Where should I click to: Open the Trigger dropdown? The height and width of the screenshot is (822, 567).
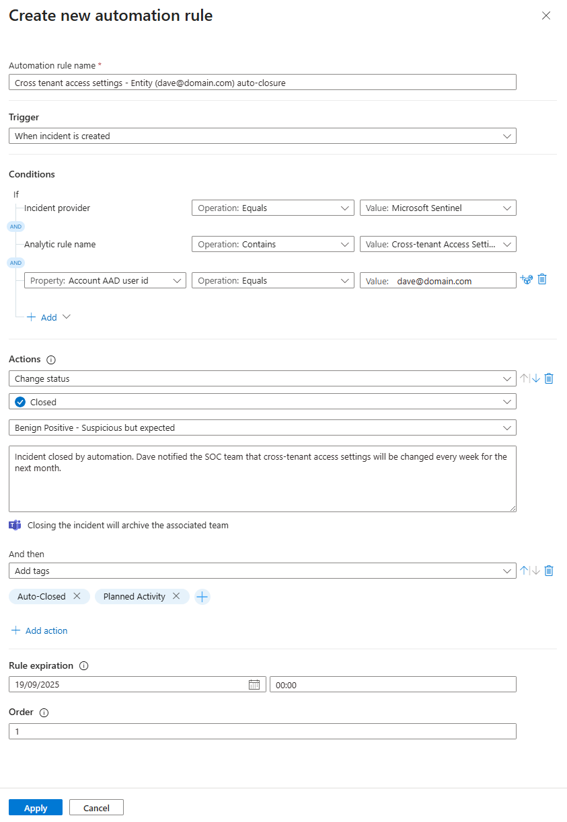click(262, 136)
